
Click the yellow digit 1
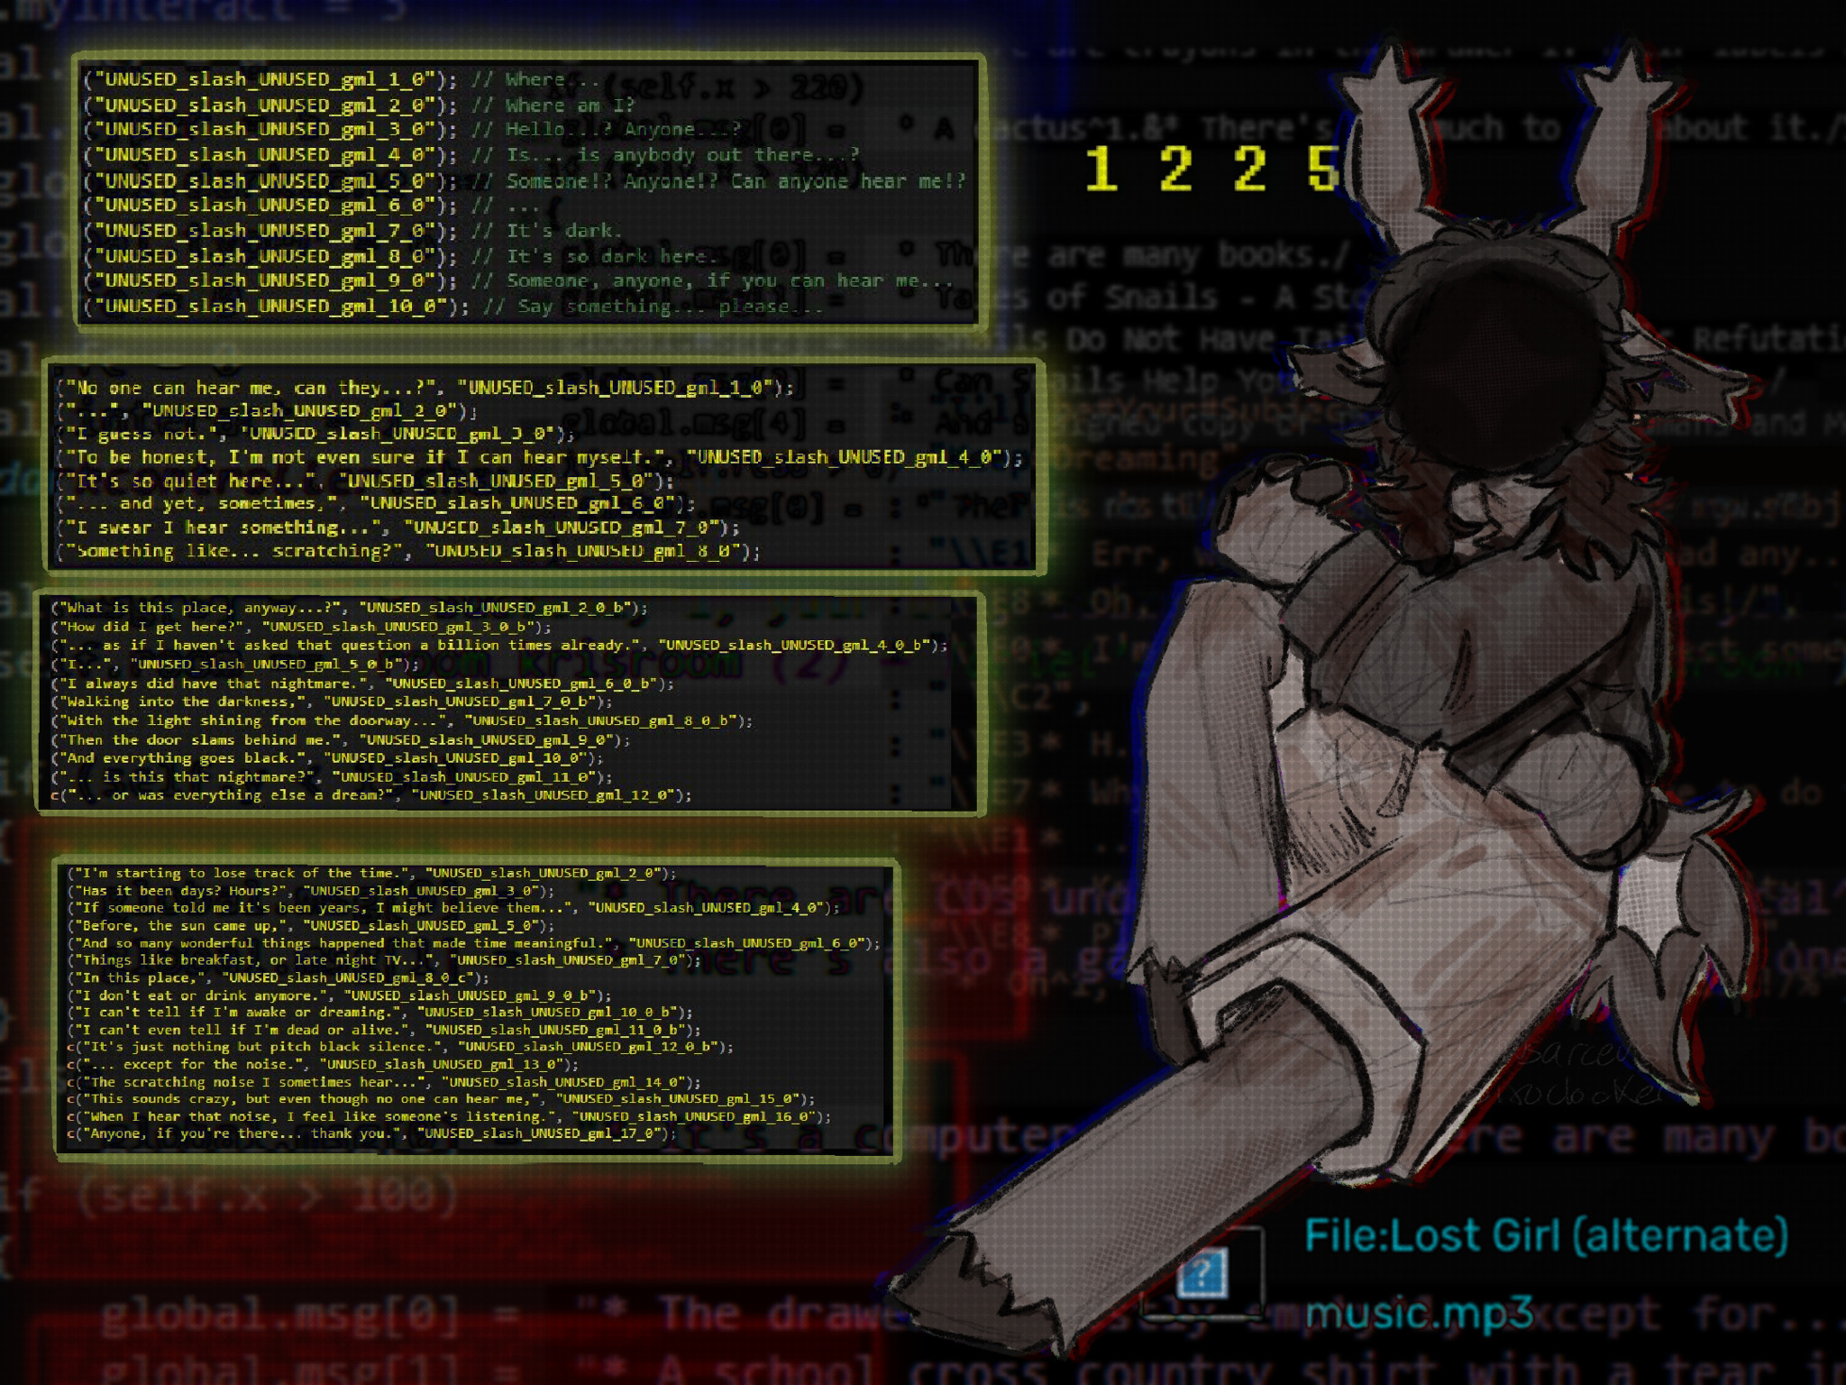tap(1101, 169)
